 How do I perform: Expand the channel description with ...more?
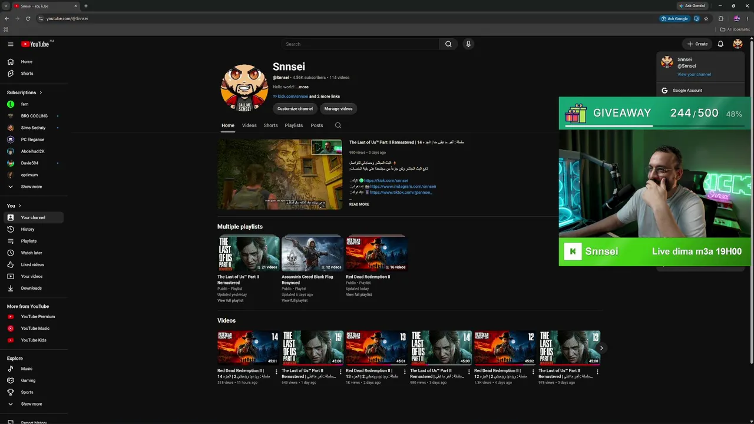(302, 87)
